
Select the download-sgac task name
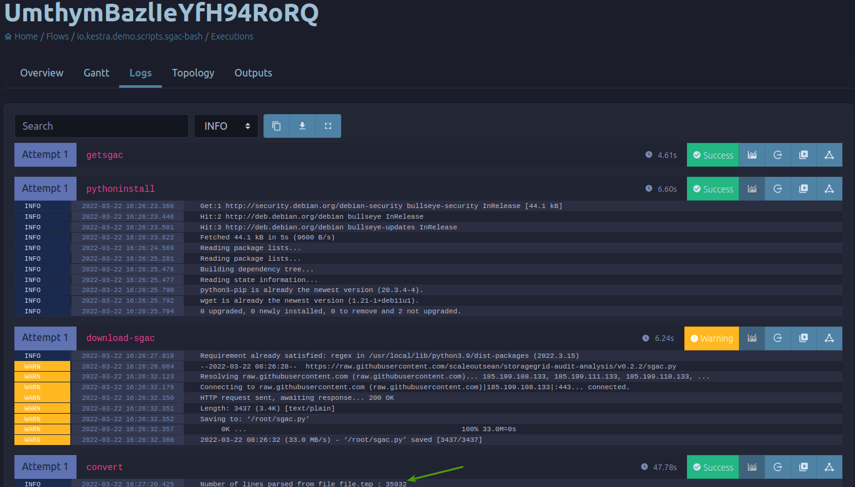[120, 338]
